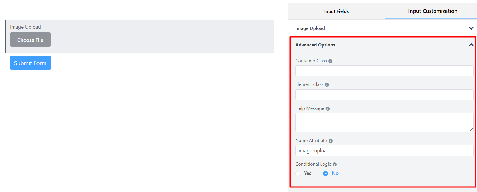This screenshot has width=477, height=192.
Task: Click into the Element Class input
Action: click(384, 95)
